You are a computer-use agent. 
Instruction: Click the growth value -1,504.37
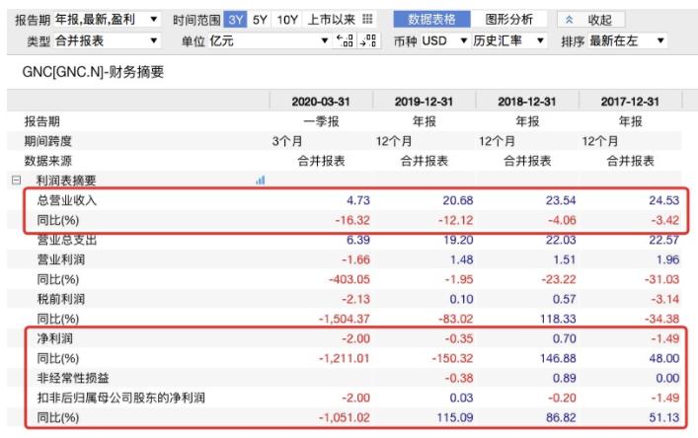pos(345,319)
